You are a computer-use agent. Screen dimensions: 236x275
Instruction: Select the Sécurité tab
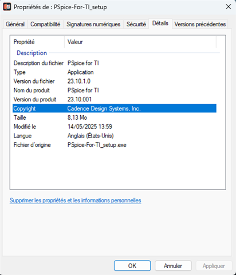[x=136, y=24]
